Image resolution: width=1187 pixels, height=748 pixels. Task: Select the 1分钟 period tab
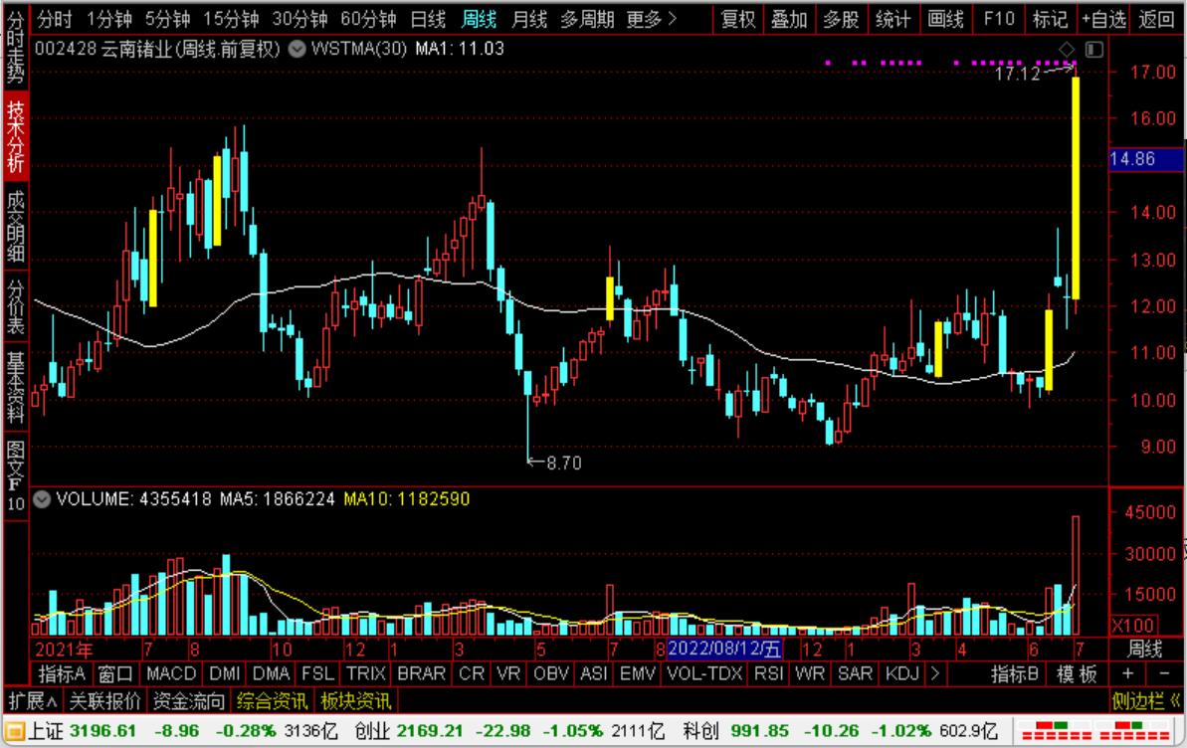click(109, 19)
